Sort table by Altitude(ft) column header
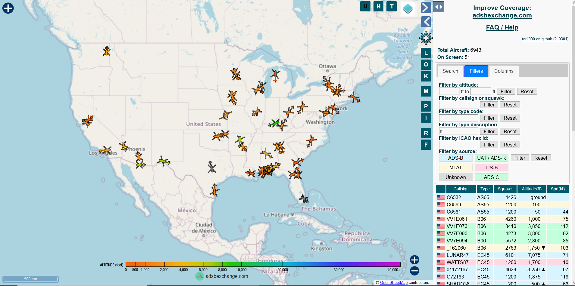575x286 pixels. coord(532,189)
